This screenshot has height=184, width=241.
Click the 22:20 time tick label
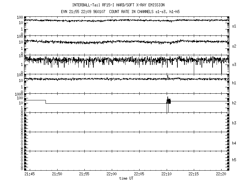pyautogui.click(x=221, y=174)
